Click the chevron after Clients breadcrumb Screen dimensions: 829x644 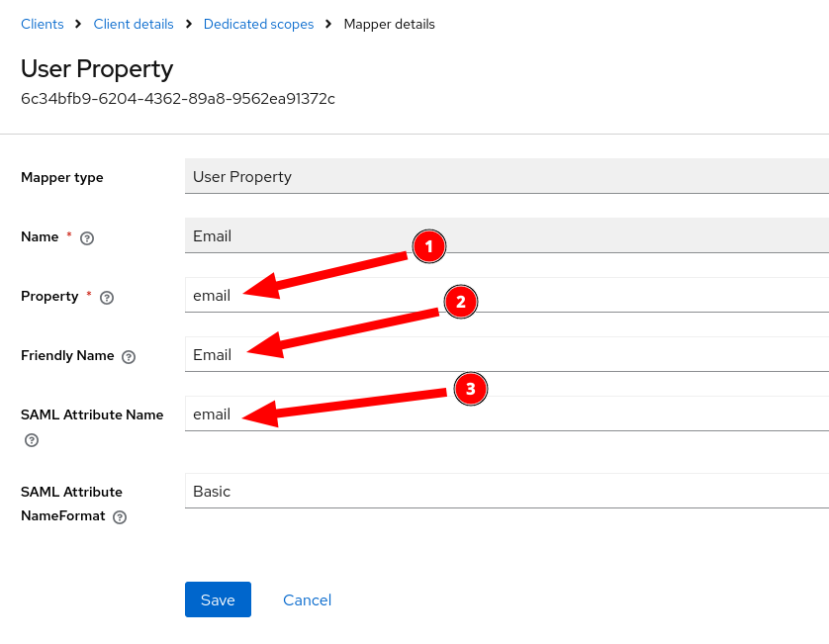[x=75, y=24]
